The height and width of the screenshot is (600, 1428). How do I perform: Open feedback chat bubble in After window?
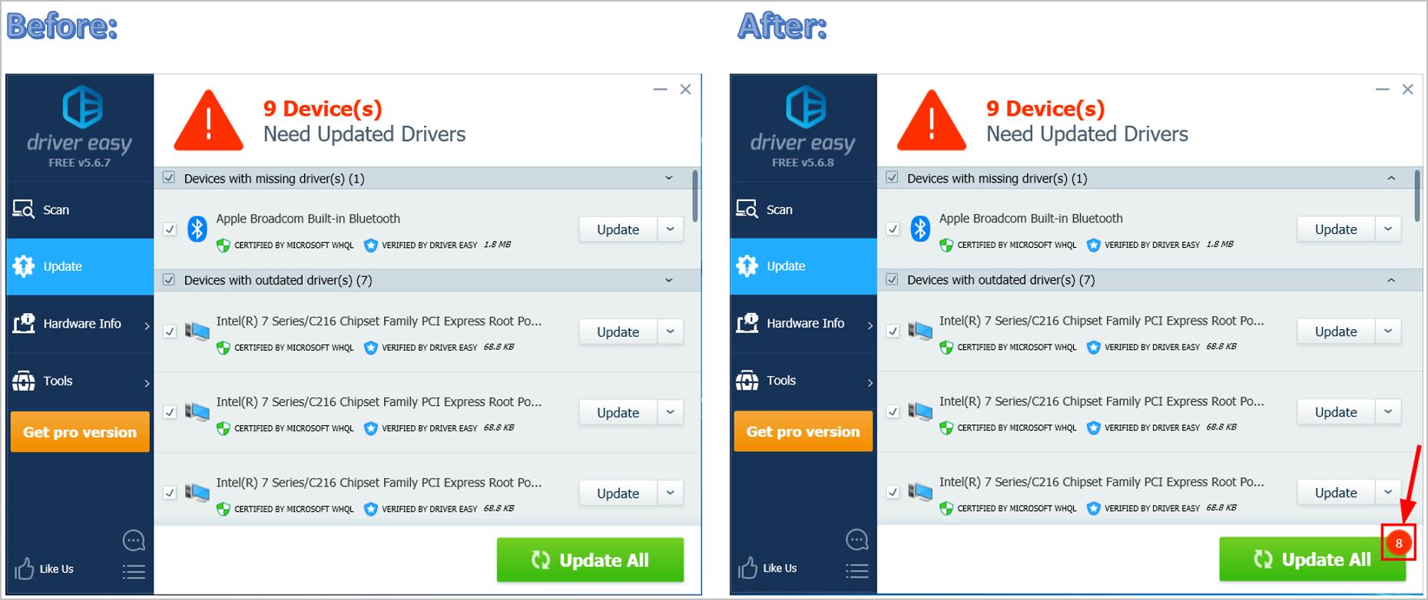click(856, 539)
